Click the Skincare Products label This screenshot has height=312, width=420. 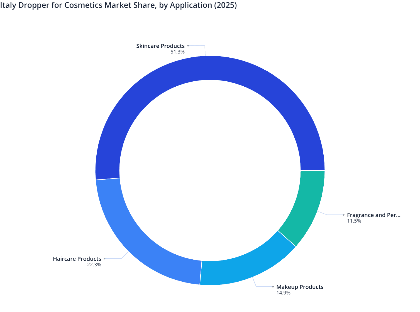point(160,46)
